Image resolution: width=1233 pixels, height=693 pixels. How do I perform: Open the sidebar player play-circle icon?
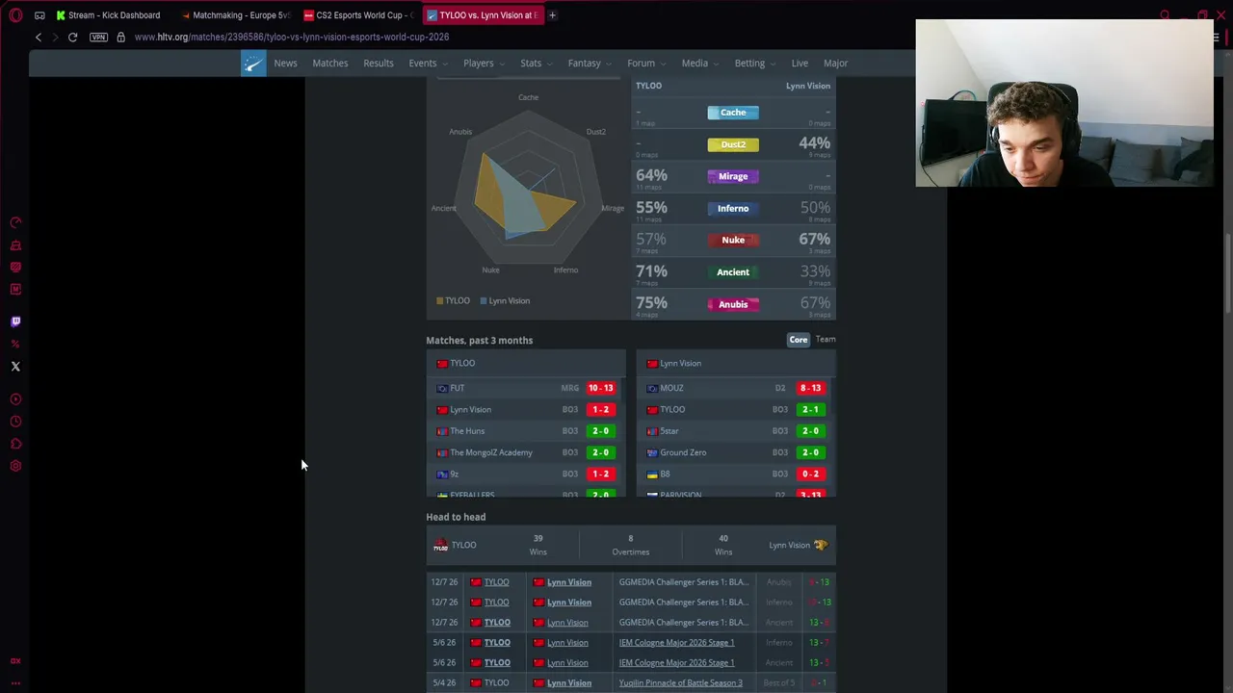click(15, 399)
